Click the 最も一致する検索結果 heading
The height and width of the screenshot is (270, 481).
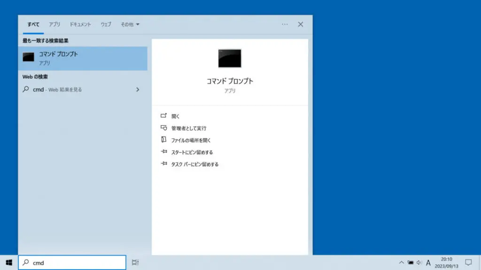coord(46,41)
